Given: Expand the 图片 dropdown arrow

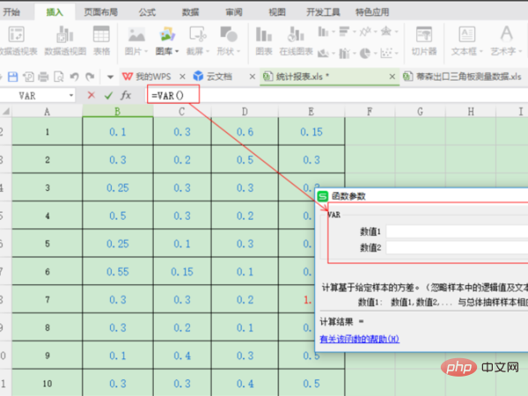Looking at the screenshot, I should point(146,52).
